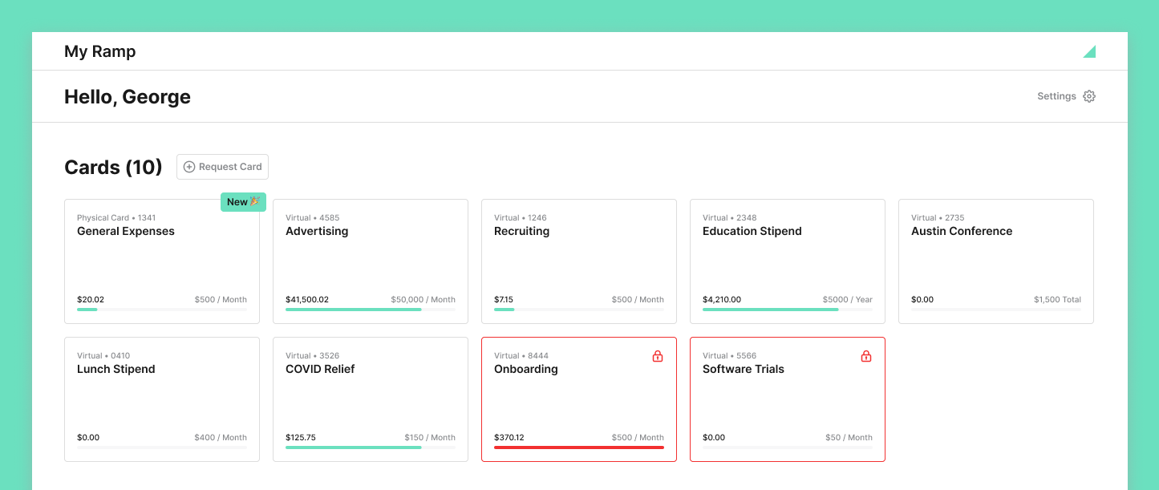Click the Recruiting spending progress bar
1159x490 pixels.
coord(579,310)
